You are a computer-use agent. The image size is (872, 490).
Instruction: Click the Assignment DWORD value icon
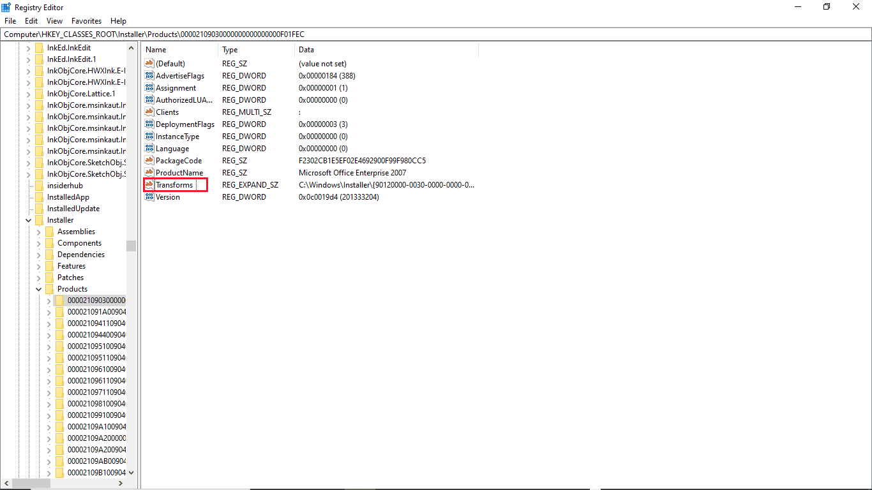click(149, 87)
